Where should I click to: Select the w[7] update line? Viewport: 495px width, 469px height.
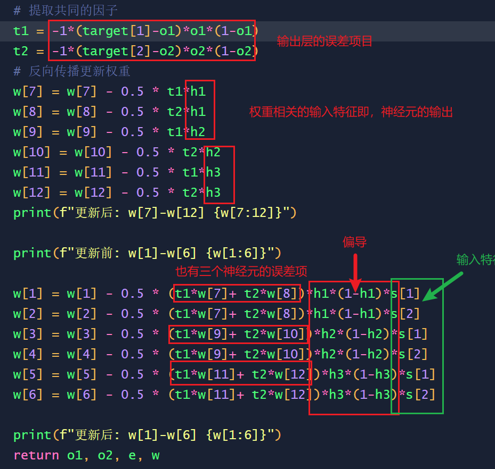click(x=107, y=91)
